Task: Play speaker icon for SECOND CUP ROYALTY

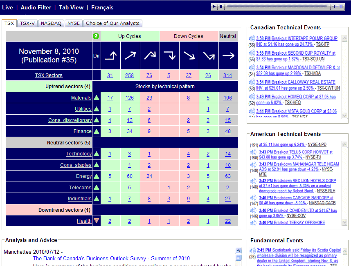Action: 252,53
